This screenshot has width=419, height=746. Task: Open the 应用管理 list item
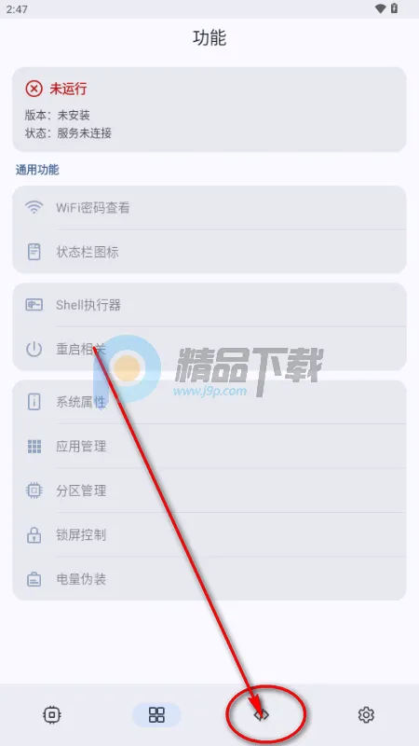point(209,447)
